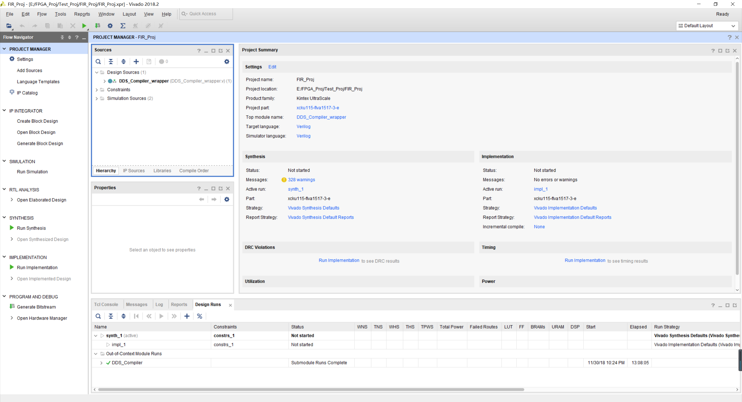This screenshot has height=402, width=742.
Task: Click Launch Runs play icon in Design Runs
Action: coord(161,316)
